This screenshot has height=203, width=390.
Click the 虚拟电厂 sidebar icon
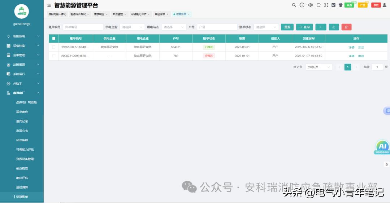[x=8, y=93]
